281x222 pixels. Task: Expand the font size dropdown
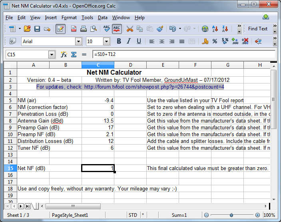pyautogui.click(x=106, y=42)
